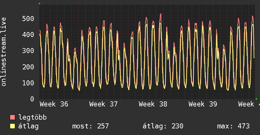Click the 0 value on the y-axis
Screen dimensions: 260x135
(x=32, y=99)
